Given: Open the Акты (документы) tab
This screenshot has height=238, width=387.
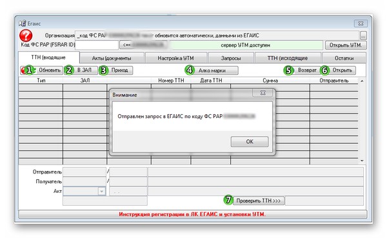Looking at the screenshot, I should tap(112, 58).
